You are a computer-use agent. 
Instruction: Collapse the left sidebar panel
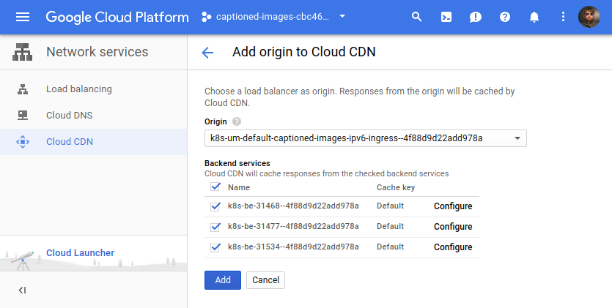click(x=22, y=290)
